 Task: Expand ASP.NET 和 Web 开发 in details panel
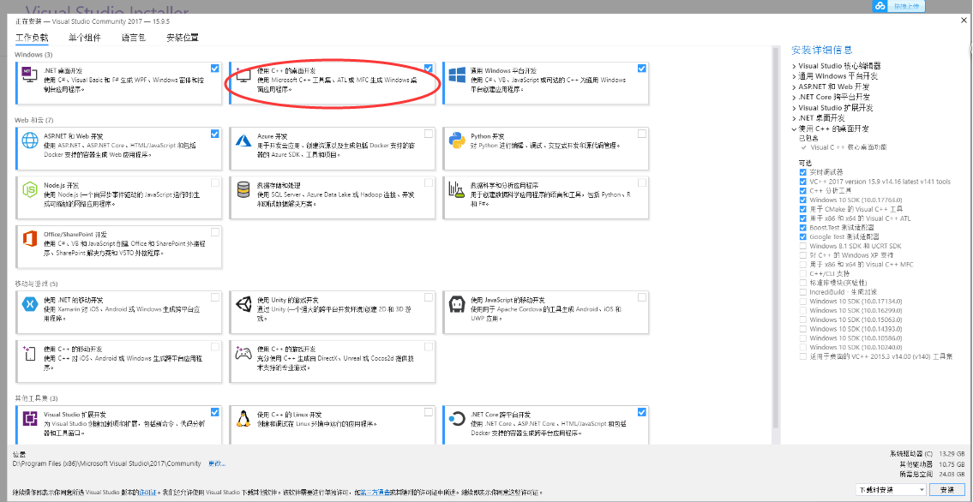(794, 87)
